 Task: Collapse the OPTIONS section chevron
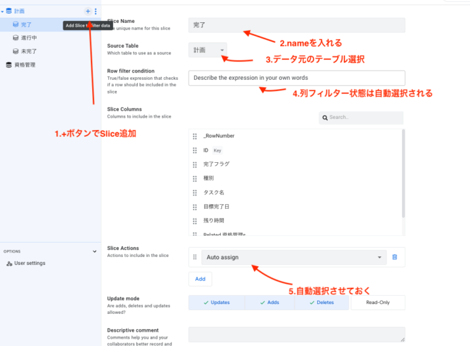click(x=95, y=251)
